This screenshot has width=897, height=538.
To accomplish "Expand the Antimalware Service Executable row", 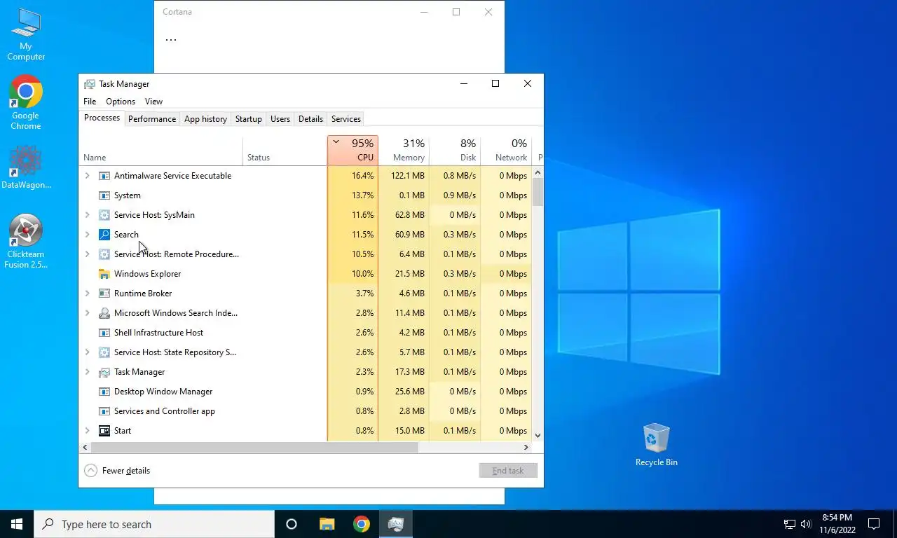I will (x=87, y=176).
